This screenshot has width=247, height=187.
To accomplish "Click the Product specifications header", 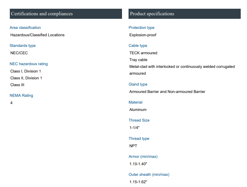I will pyautogui.click(x=152, y=14).
